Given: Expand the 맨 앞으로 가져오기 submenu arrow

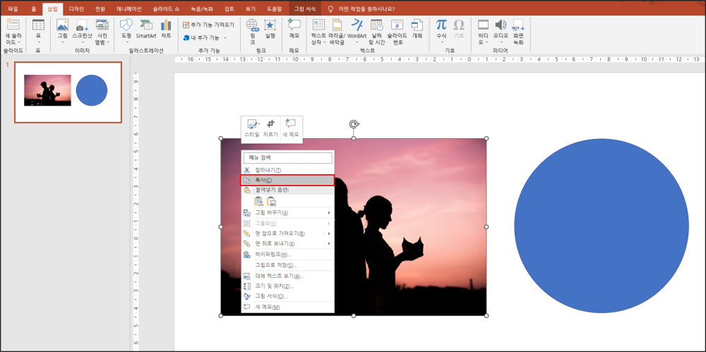Looking at the screenshot, I should 329,233.
